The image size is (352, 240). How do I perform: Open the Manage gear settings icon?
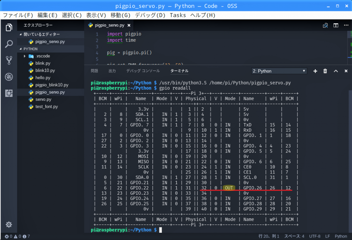click(9, 225)
